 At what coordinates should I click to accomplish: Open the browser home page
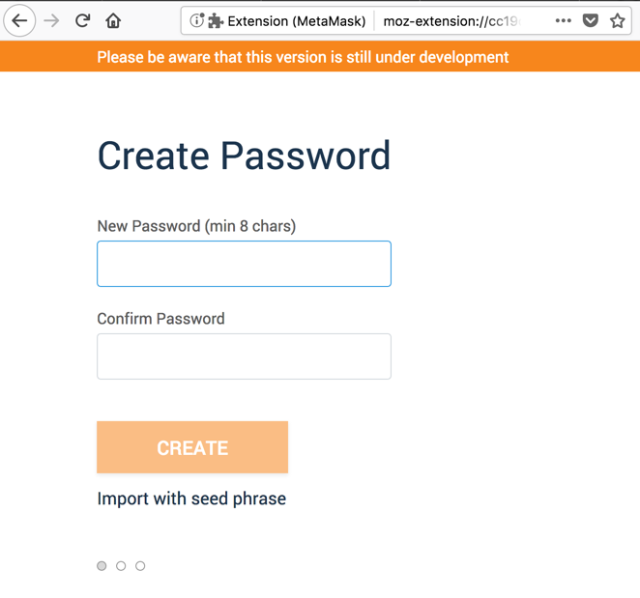coord(113,20)
